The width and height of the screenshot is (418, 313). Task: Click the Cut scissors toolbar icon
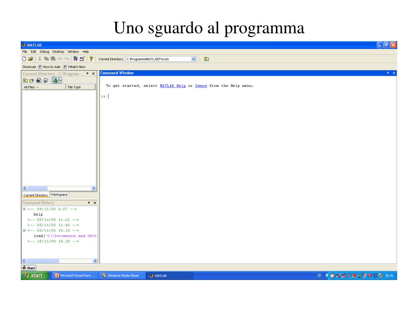coord(40,59)
